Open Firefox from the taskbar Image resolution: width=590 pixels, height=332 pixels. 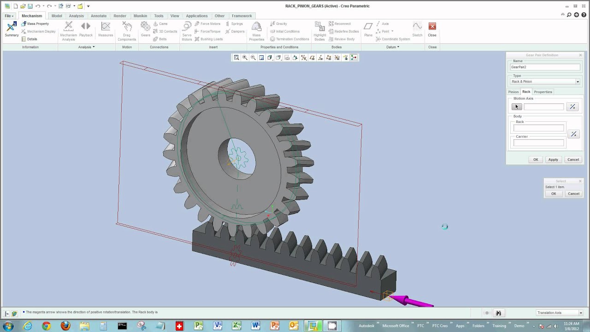(65, 326)
